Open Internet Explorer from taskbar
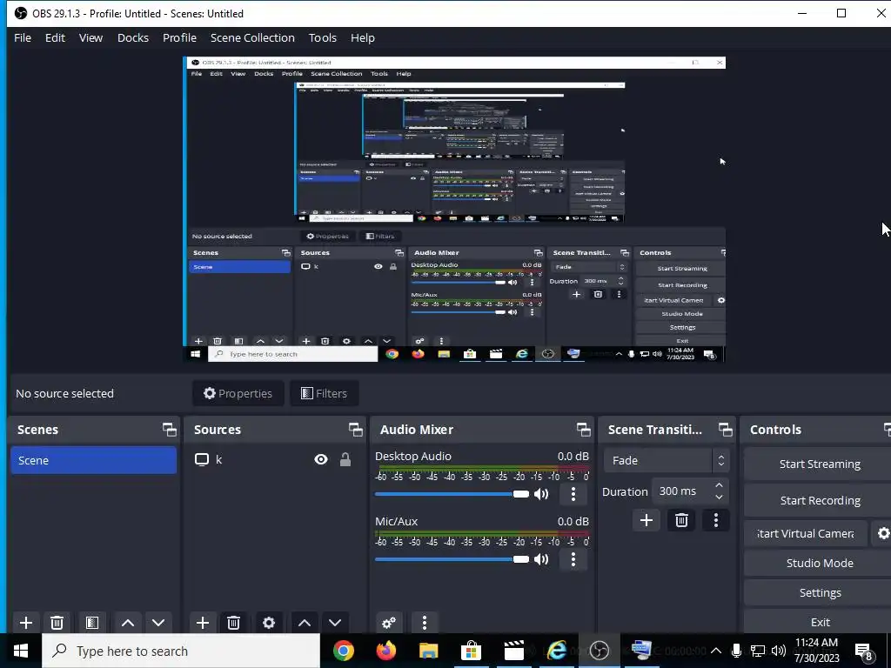Viewport: 891px width, 668px height. (557, 651)
